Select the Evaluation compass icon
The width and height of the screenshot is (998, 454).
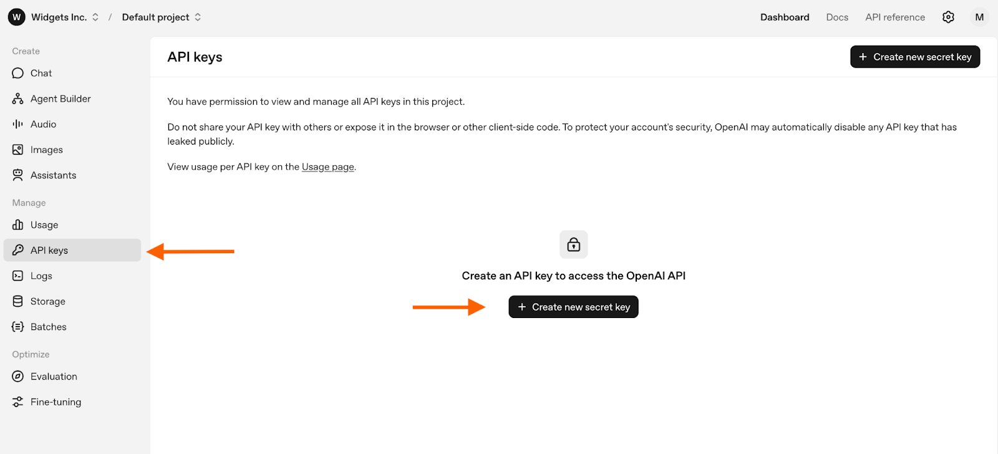tap(17, 377)
